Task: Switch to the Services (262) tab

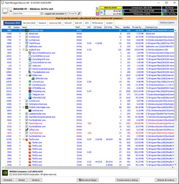Action: point(29,23)
